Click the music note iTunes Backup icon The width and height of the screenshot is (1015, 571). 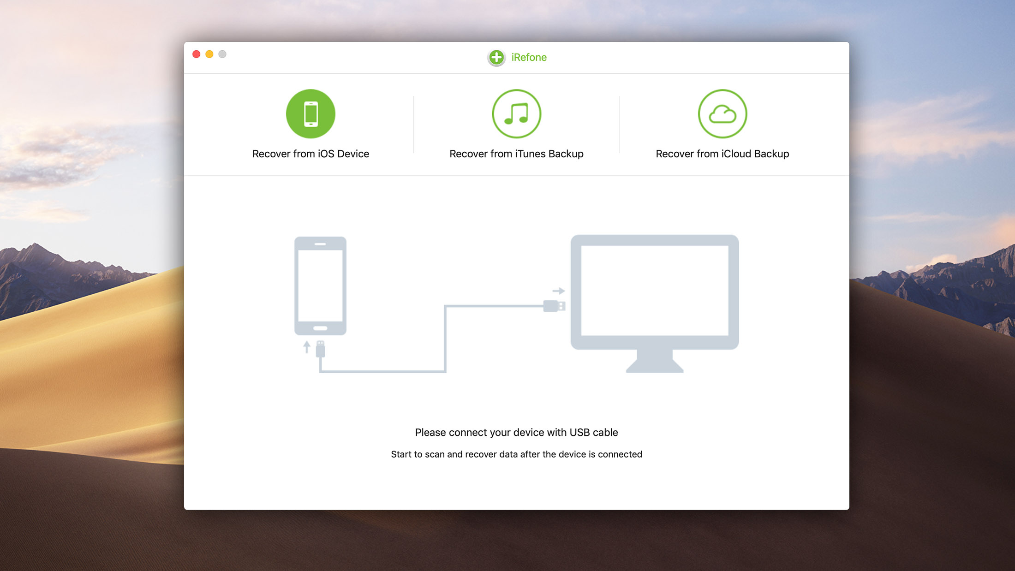coord(516,114)
